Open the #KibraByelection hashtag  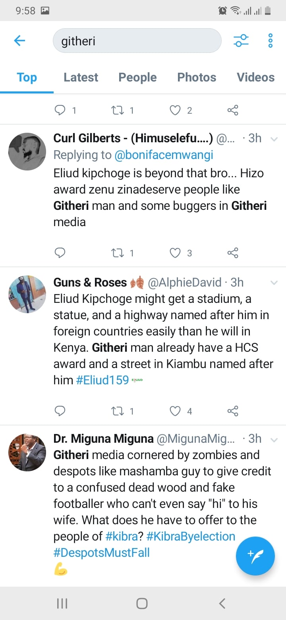click(191, 536)
